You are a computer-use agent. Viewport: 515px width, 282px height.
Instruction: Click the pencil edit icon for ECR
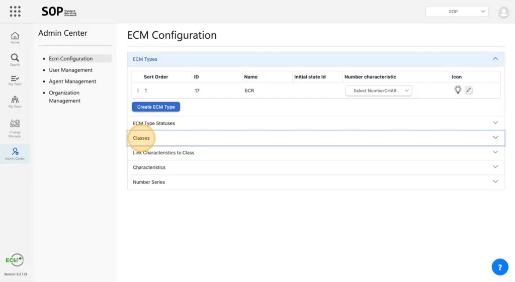pyautogui.click(x=468, y=90)
